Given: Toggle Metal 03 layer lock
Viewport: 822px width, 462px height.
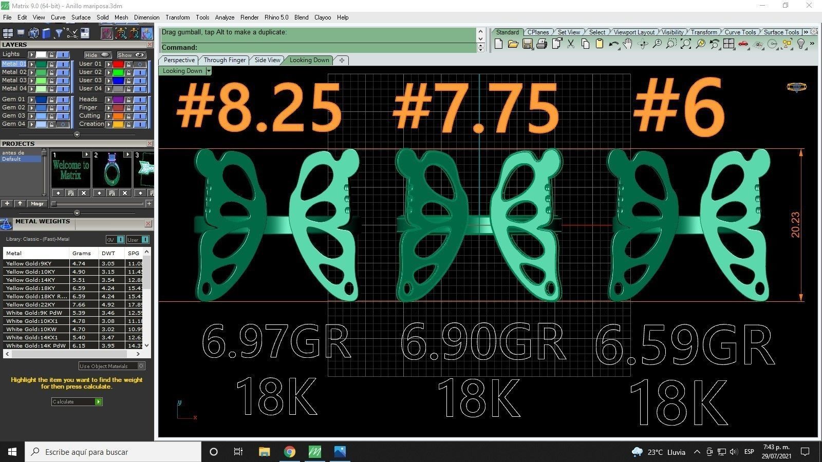Looking at the screenshot, I should [51, 81].
